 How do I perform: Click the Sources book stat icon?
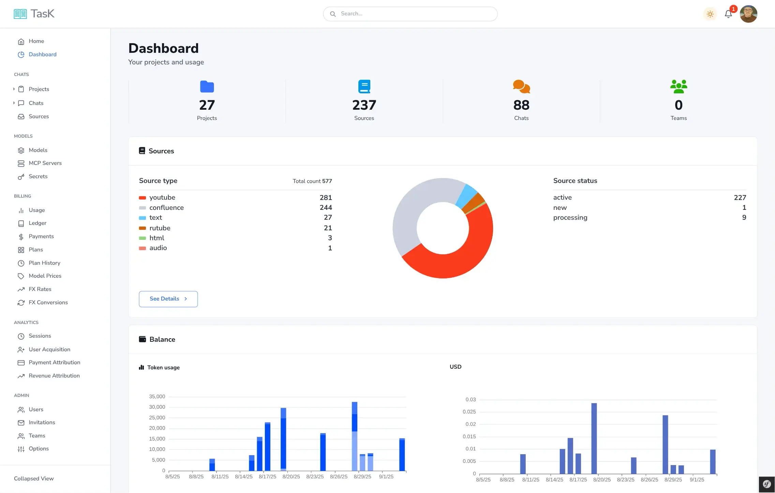[364, 87]
